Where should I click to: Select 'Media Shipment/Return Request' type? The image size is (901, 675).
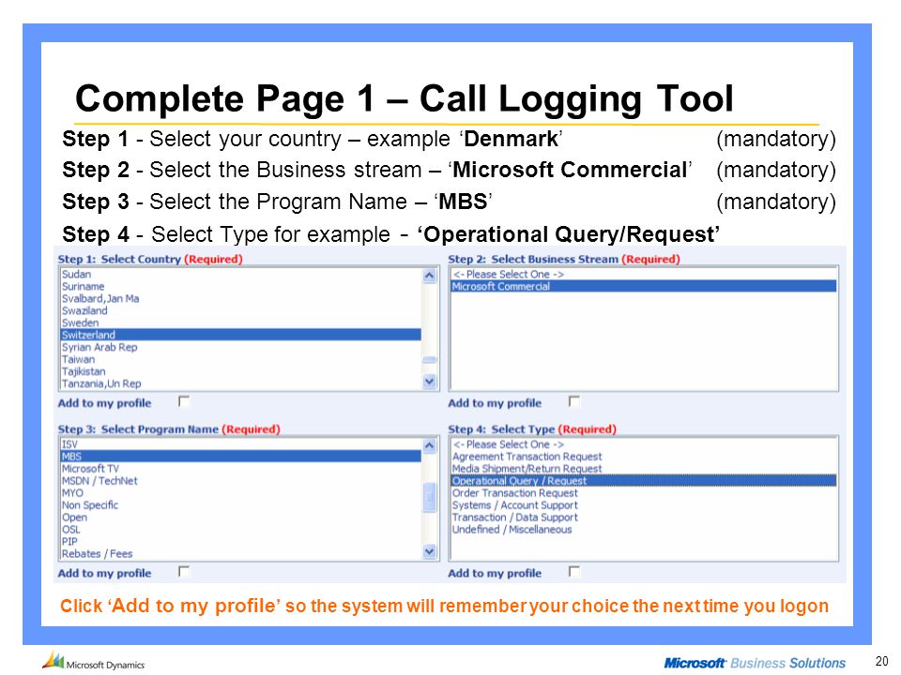click(644, 469)
